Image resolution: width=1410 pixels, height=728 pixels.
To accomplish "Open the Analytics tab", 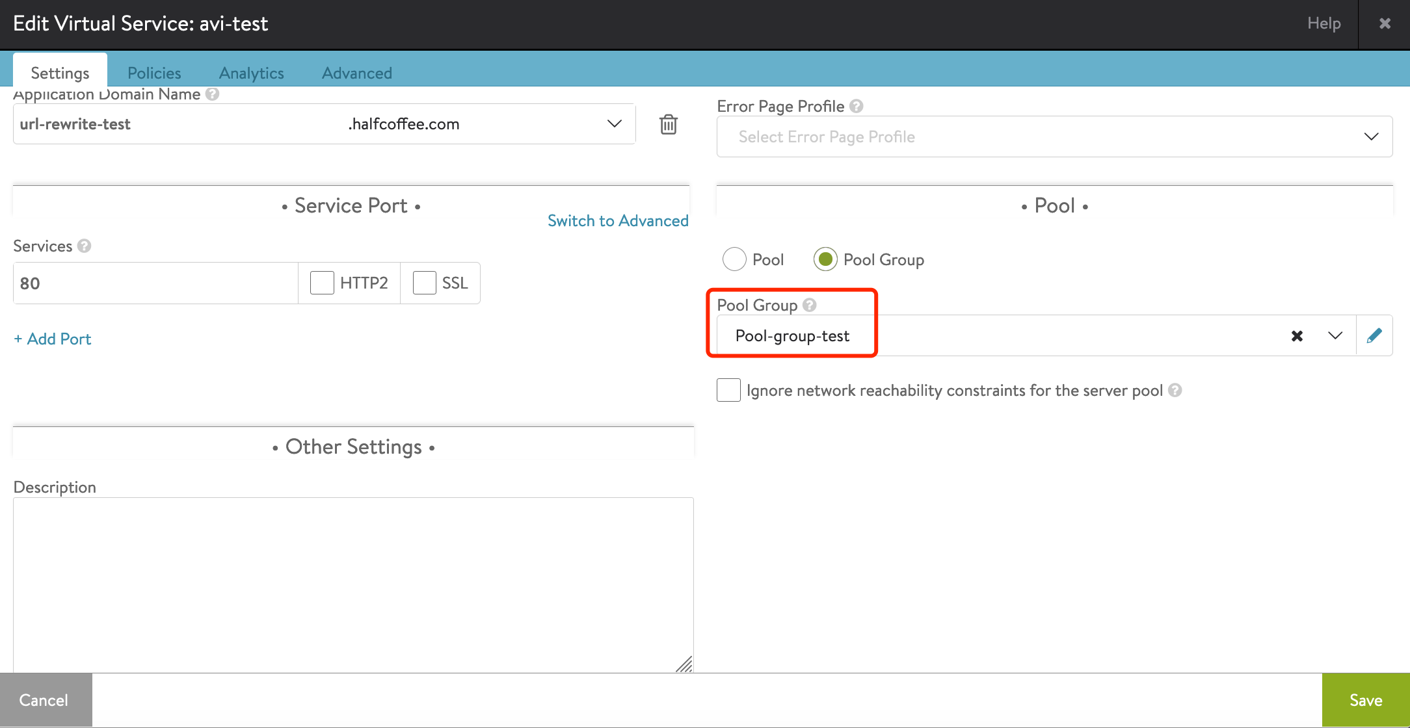I will (x=251, y=73).
